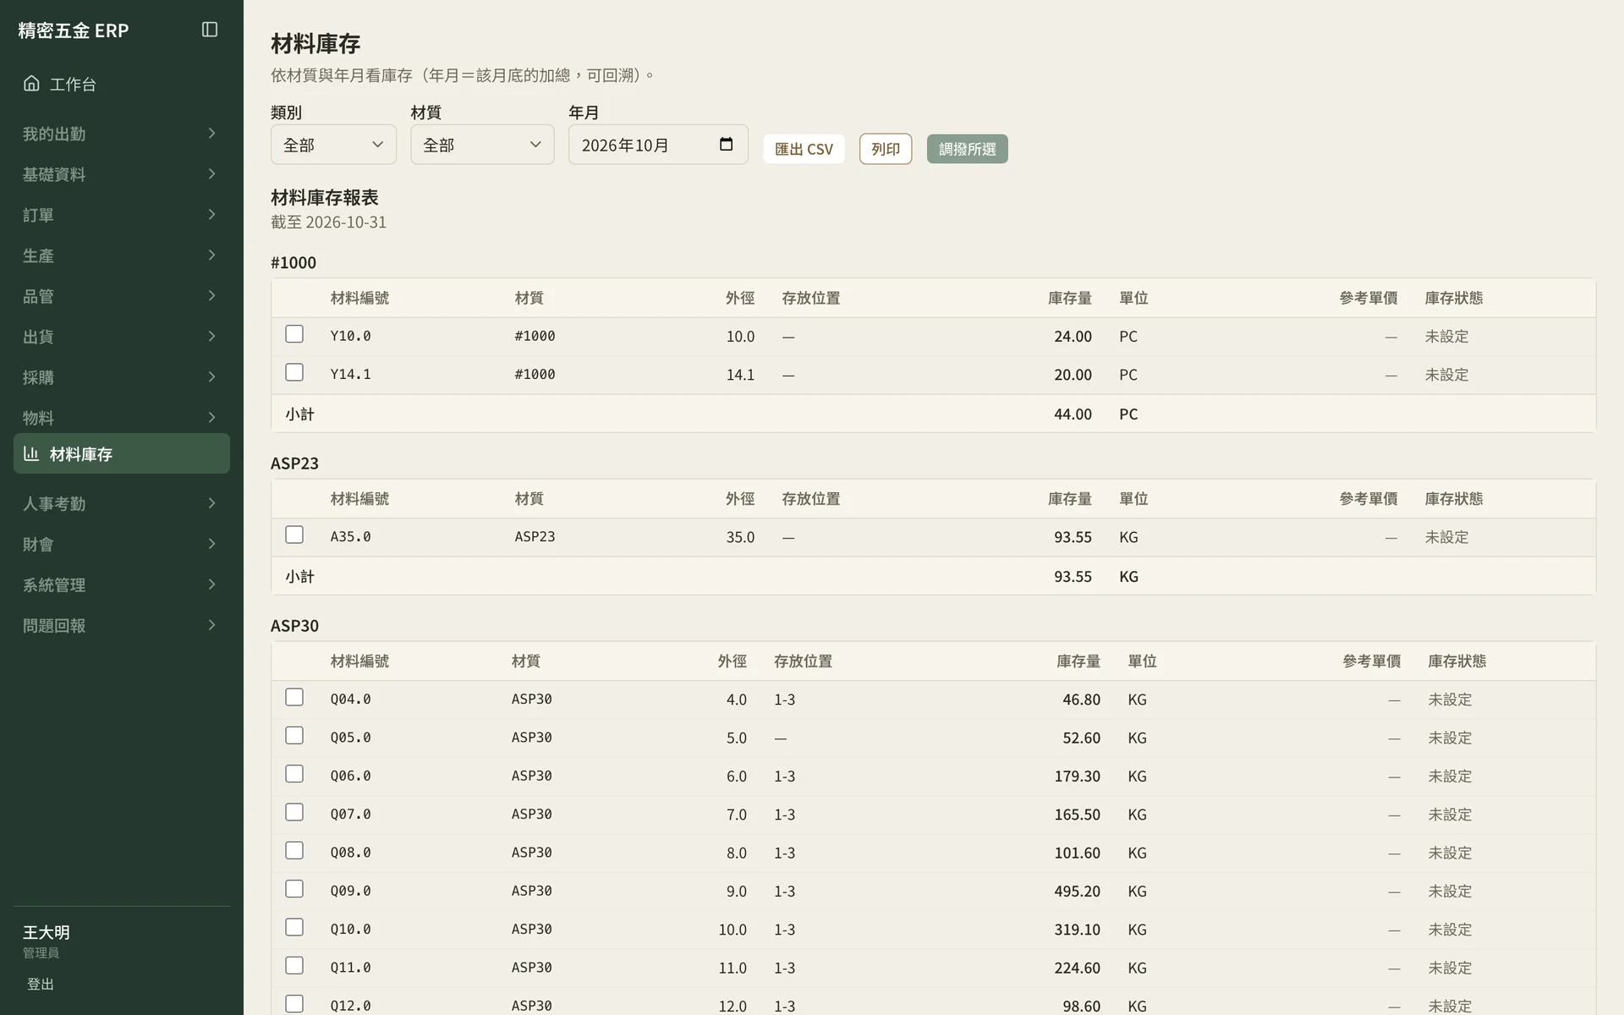Click the home icon beside 工作台
The width and height of the screenshot is (1624, 1015).
pos(31,83)
